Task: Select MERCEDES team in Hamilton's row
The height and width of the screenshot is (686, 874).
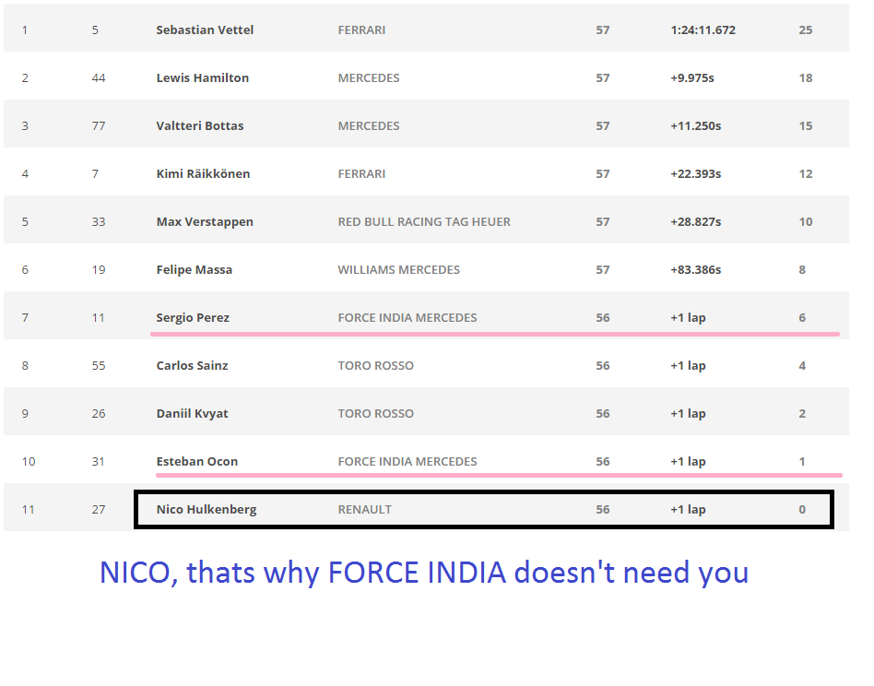Action: point(369,78)
